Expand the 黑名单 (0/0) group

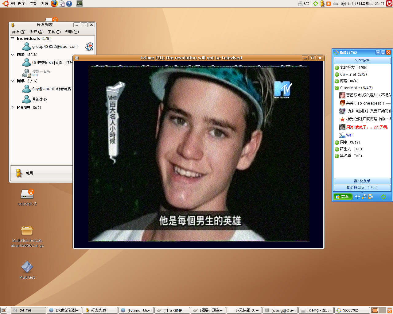[x=337, y=156]
